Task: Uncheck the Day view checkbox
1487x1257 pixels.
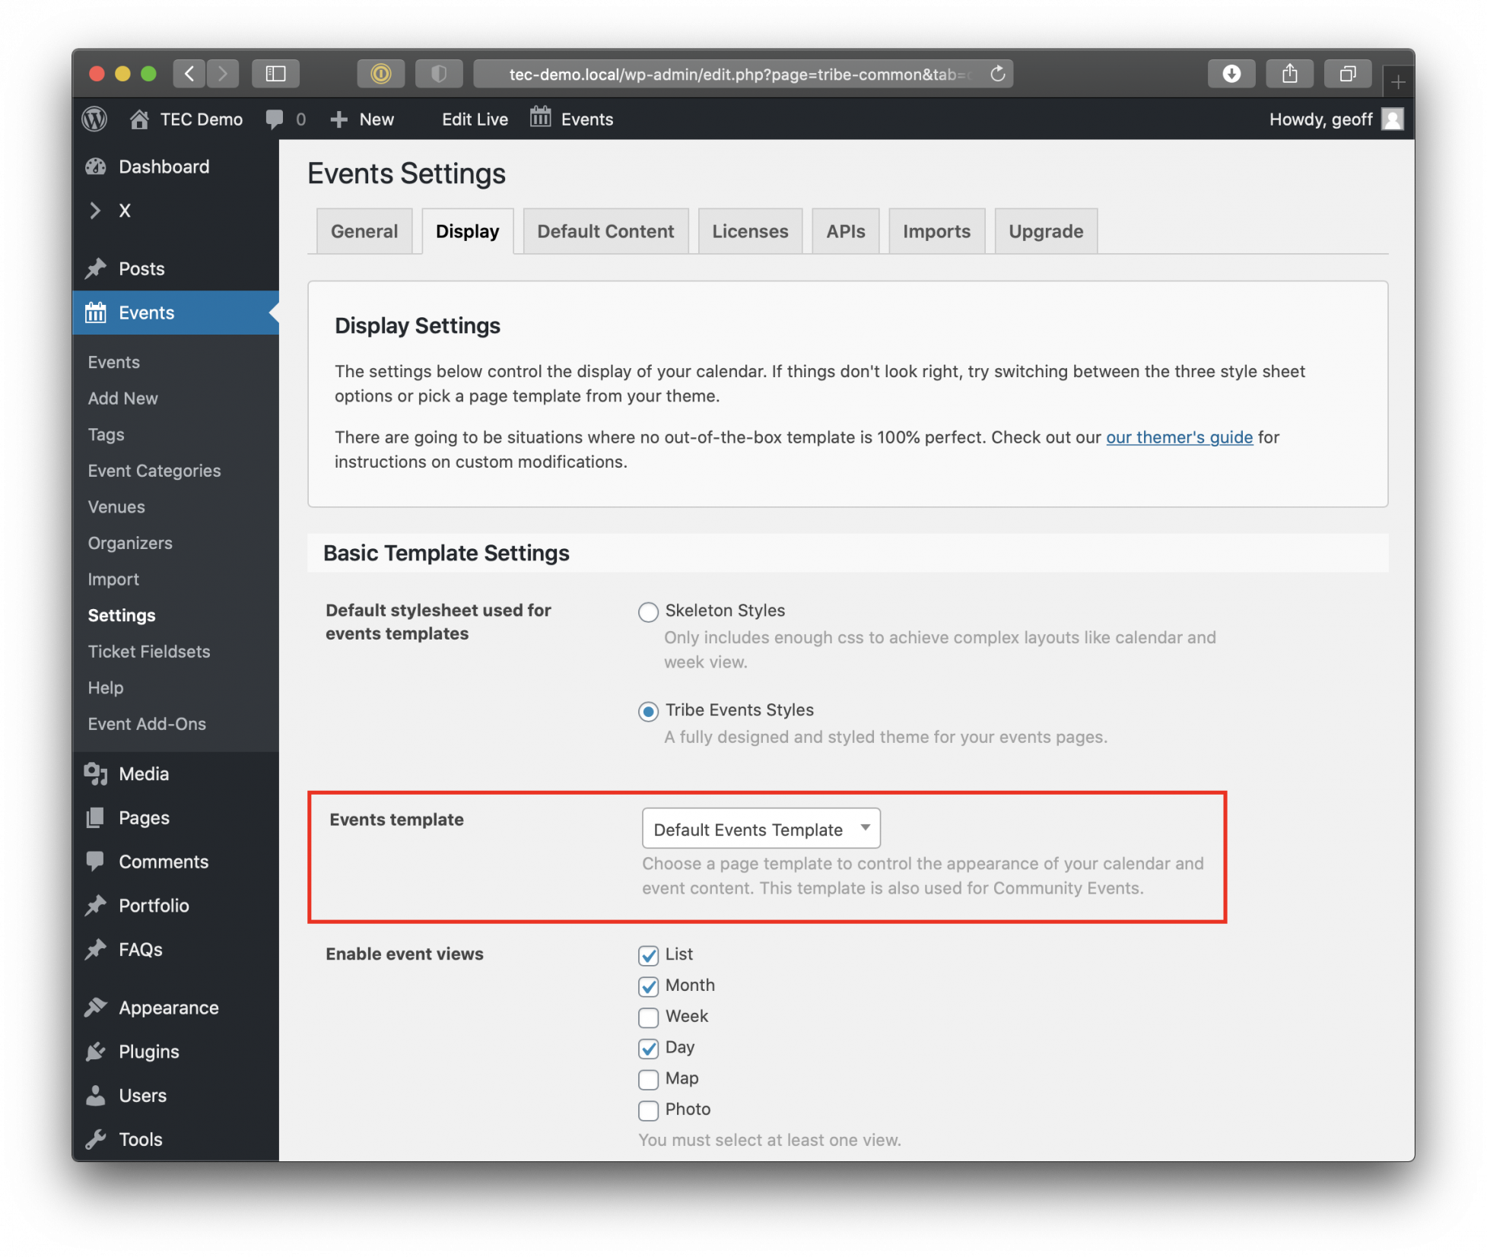Action: (x=648, y=1049)
